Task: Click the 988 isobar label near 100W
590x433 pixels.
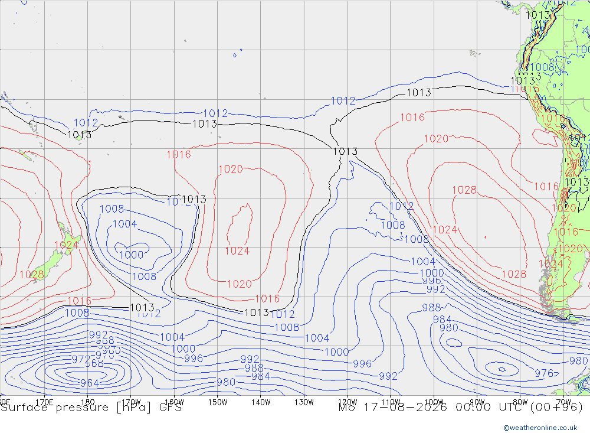Action: [x=431, y=308]
